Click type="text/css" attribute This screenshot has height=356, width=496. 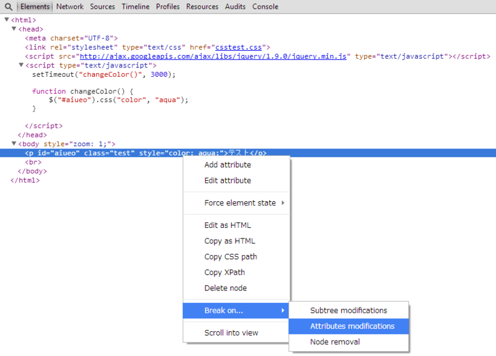[154, 48]
